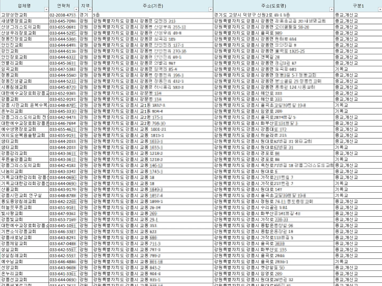Screen dimensions: 382x286
Task: Select the 정동교회 cell
Action: [24, 75]
